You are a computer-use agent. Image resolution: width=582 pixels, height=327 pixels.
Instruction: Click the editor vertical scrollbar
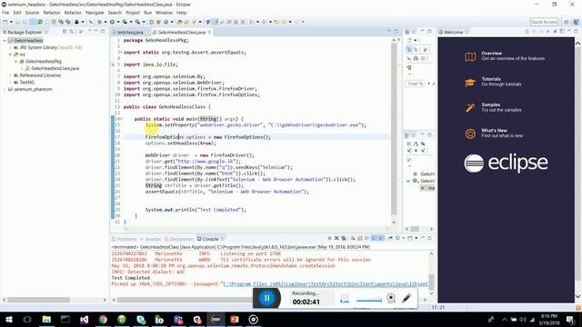pos(394,130)
